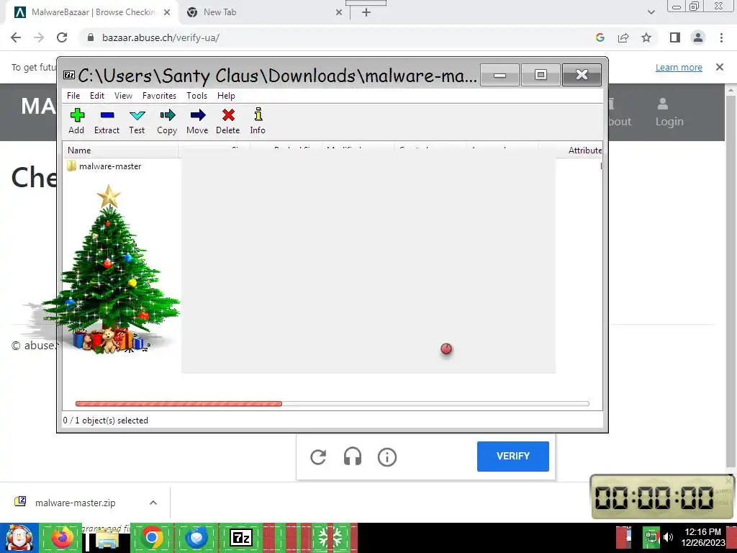Go forward in Chrome
The height and width of the screenshot is (553, 737).
[39, 37]
